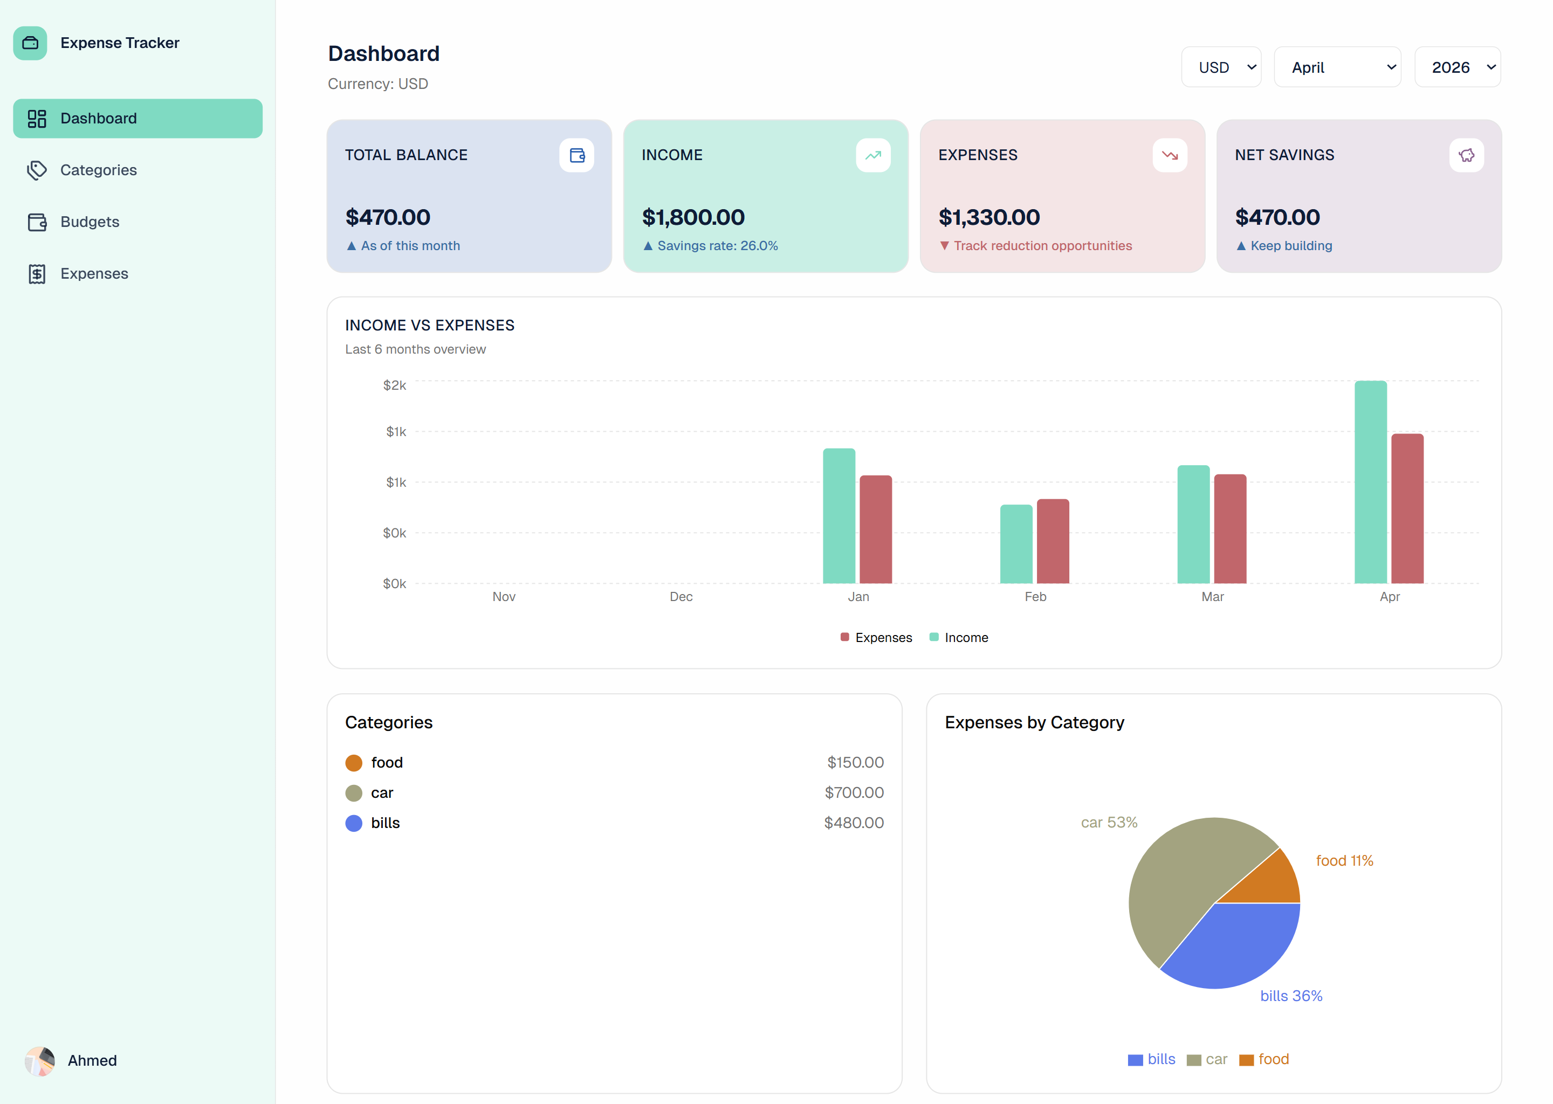Screen dimensions: 1553x1104
Task: Select the Expense Tracker wallet logo icon
Action: (30, 43)
